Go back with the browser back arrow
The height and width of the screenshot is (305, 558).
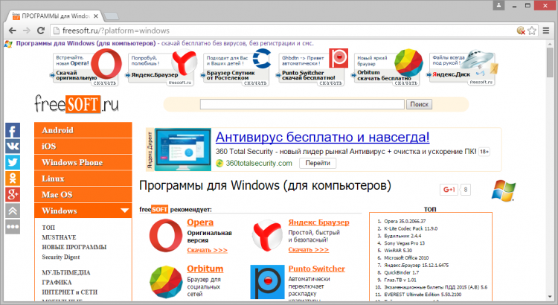tap(13, 30)
